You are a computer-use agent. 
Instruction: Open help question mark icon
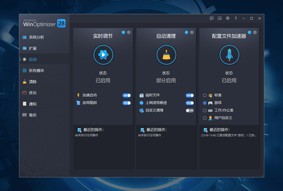[236, 18]
